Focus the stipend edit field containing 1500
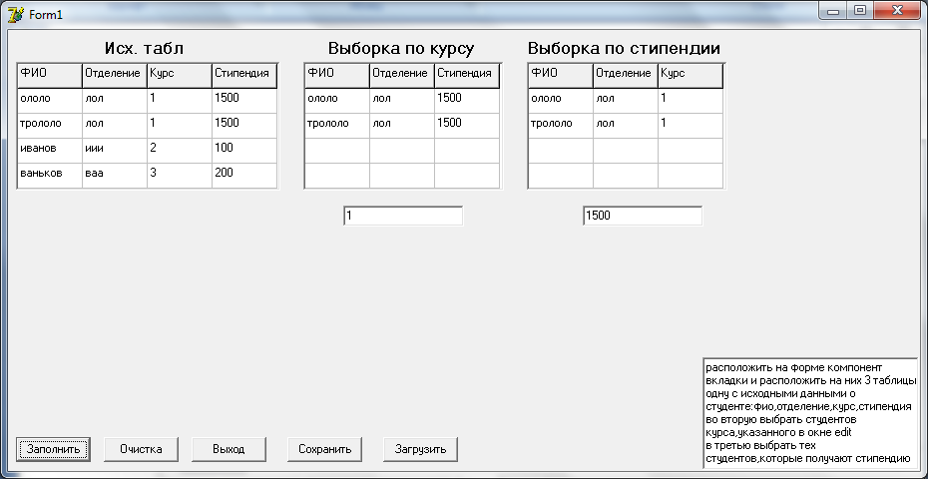928x479 pixels. (643, 216)
